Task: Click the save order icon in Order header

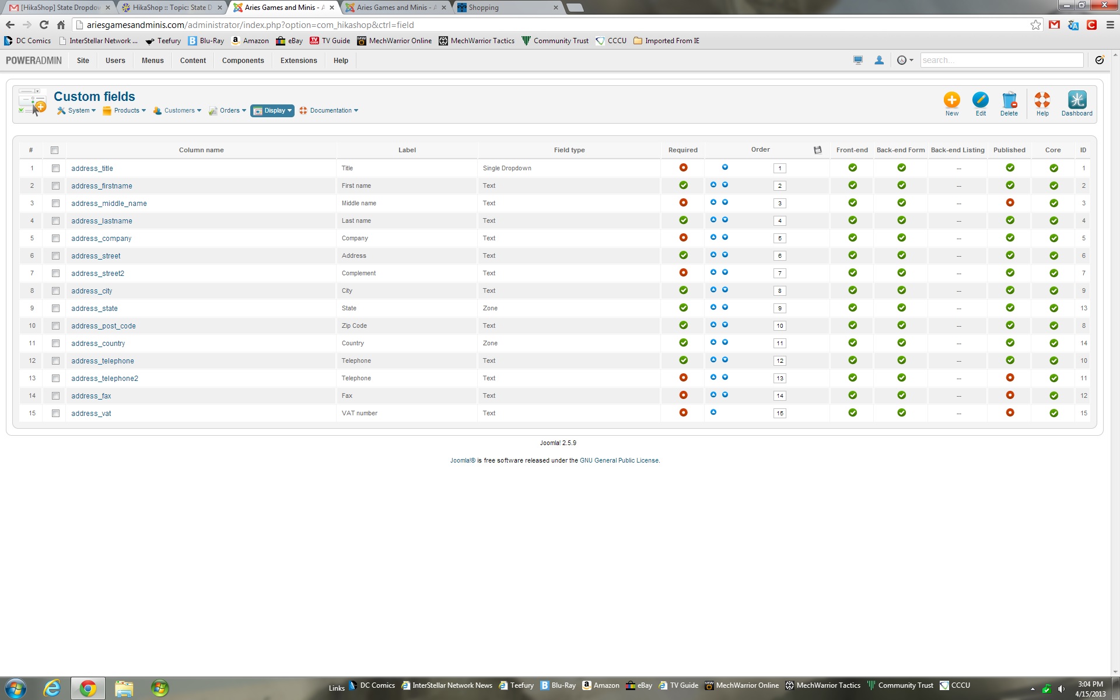Action: tap(817, 150)
